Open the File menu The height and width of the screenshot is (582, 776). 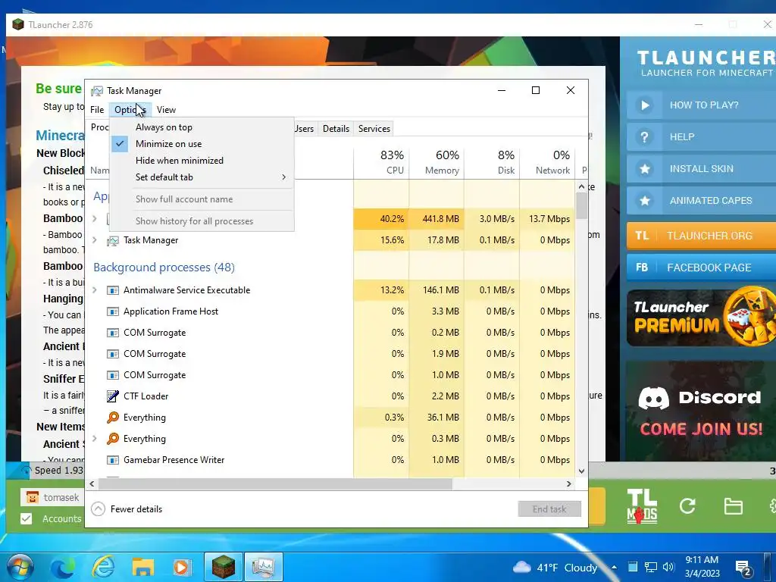[x=97, y=110]
